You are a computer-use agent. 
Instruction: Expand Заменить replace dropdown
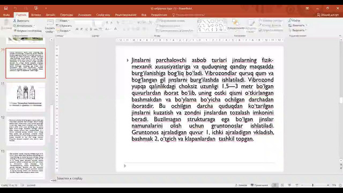point(307,25)
